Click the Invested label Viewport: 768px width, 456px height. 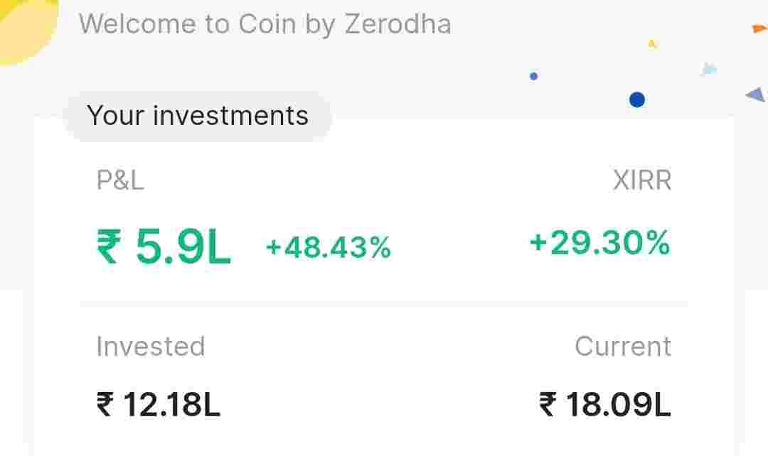[151, 347]
